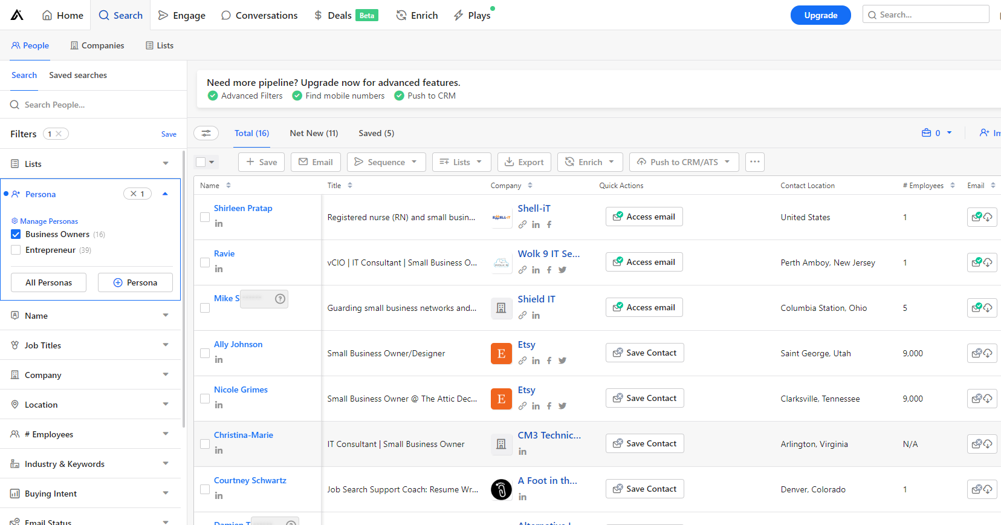This screenshot has height=525, width=1001.
Task: Click A Foot in th... company logo
Action: (x=501, y=489)
